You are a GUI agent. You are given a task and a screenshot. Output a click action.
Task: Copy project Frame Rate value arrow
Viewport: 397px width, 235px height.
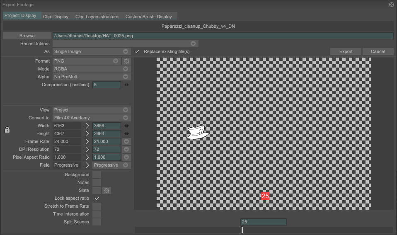pyautogui.click(x=87, y=142)
